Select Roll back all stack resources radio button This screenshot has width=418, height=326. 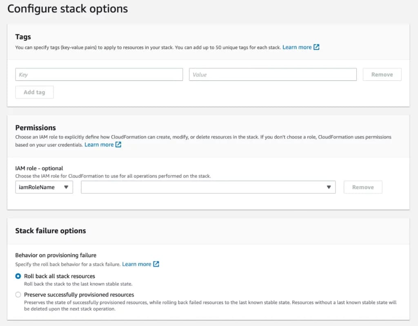pos(18,276)
